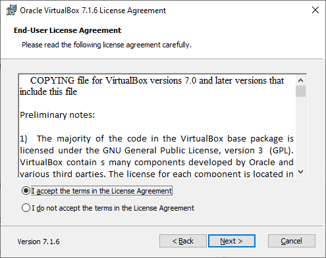
Task: Select the "I accept the terms" radio circle
Action: (26, 191)
